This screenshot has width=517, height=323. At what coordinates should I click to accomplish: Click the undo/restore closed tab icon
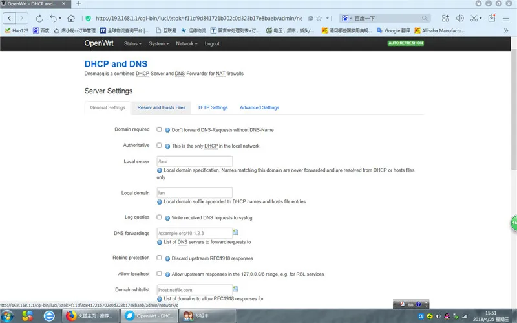point(54,18)
